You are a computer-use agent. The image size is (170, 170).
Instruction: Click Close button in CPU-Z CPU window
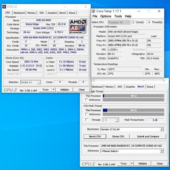82,90
